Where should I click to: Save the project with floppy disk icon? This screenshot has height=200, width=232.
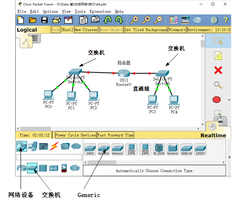(x=44, y=20)
